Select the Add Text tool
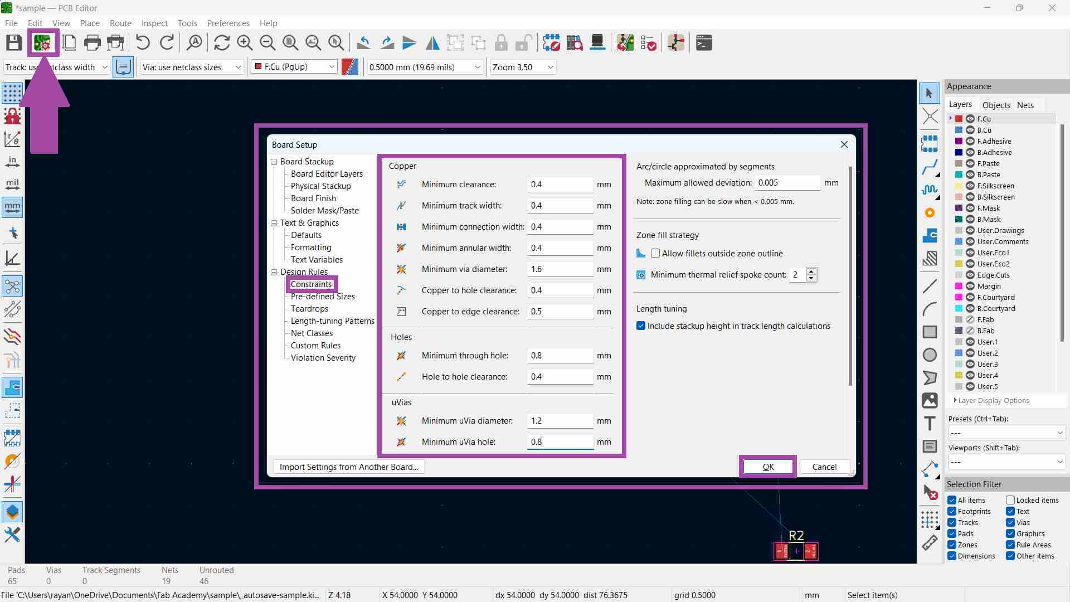1070x602 pixels. (x=930, y=424)
